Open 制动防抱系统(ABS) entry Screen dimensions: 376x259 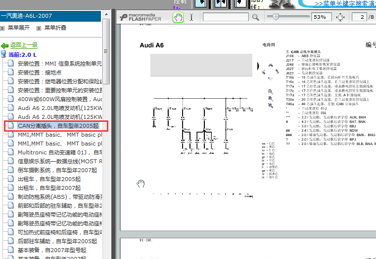pos(60,197)
